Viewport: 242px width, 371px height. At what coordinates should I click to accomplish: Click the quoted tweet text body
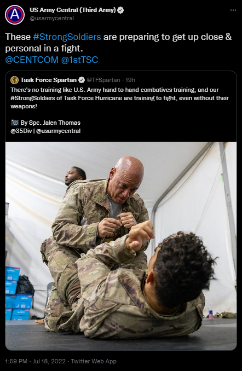point(119,98)
